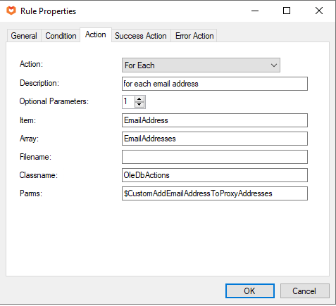Viewport: 336px width, 306px height.
Task: Open the Error Action tab
Action: [x=194, y=36]
